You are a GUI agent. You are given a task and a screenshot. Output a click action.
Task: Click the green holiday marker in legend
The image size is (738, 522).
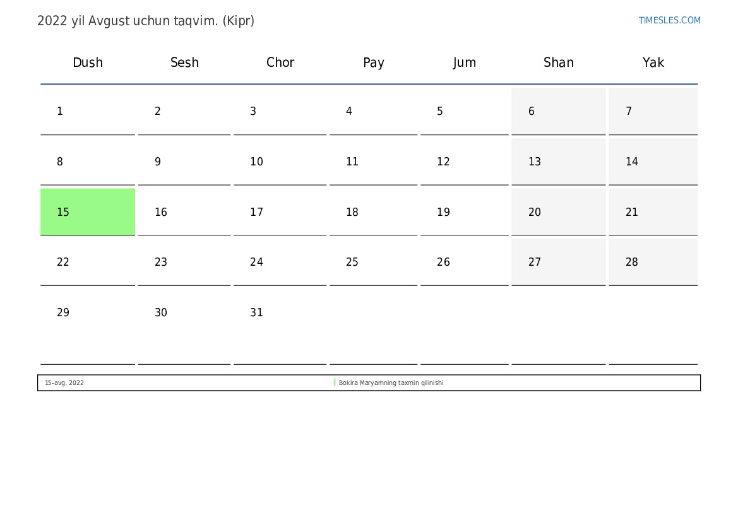click(335, 383)
